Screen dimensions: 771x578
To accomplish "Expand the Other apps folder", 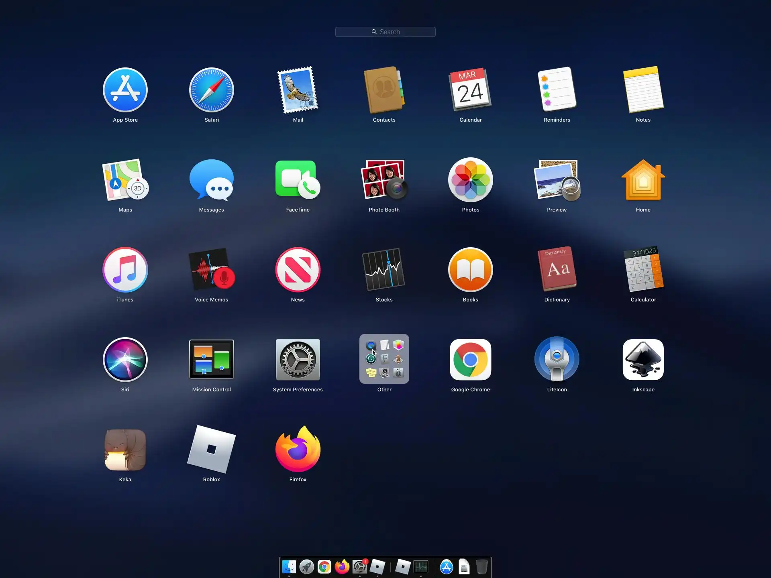I will (x=384, y=359).
